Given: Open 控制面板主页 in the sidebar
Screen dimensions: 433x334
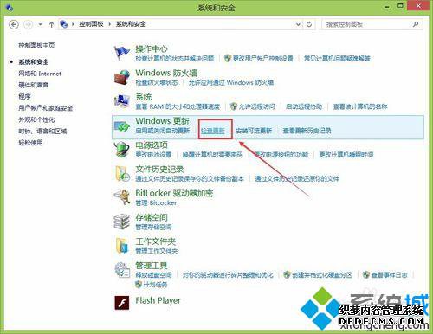Looking at the screenshot, I should click(x=36, y=45).
